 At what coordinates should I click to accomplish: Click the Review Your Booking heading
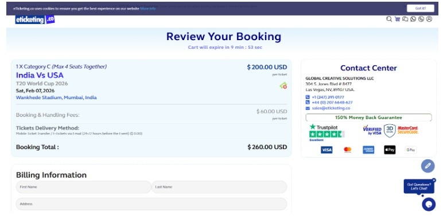pyautogui.click(x=223, y=37)
